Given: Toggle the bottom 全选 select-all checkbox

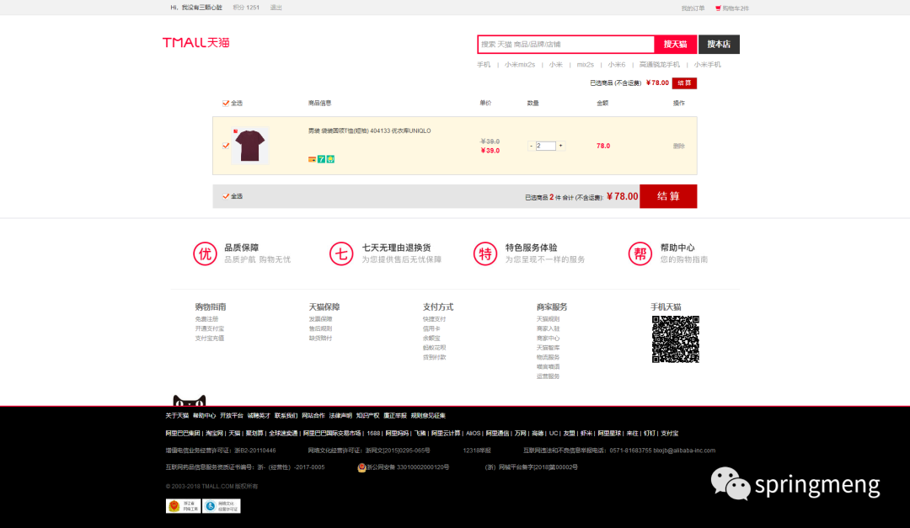Looking at the screenshot, I should [226, 196].
